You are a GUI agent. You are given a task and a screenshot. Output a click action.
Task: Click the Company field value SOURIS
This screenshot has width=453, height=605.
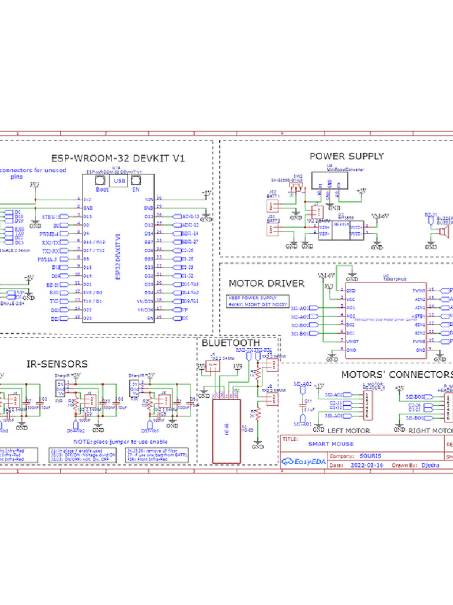(x=370, y=456)
